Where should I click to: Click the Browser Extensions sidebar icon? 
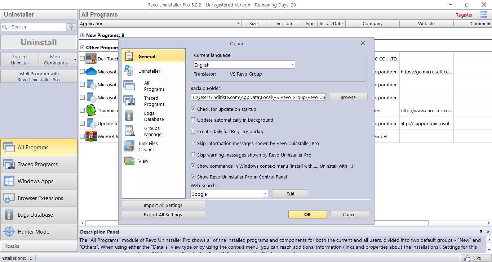coord(9,198)
